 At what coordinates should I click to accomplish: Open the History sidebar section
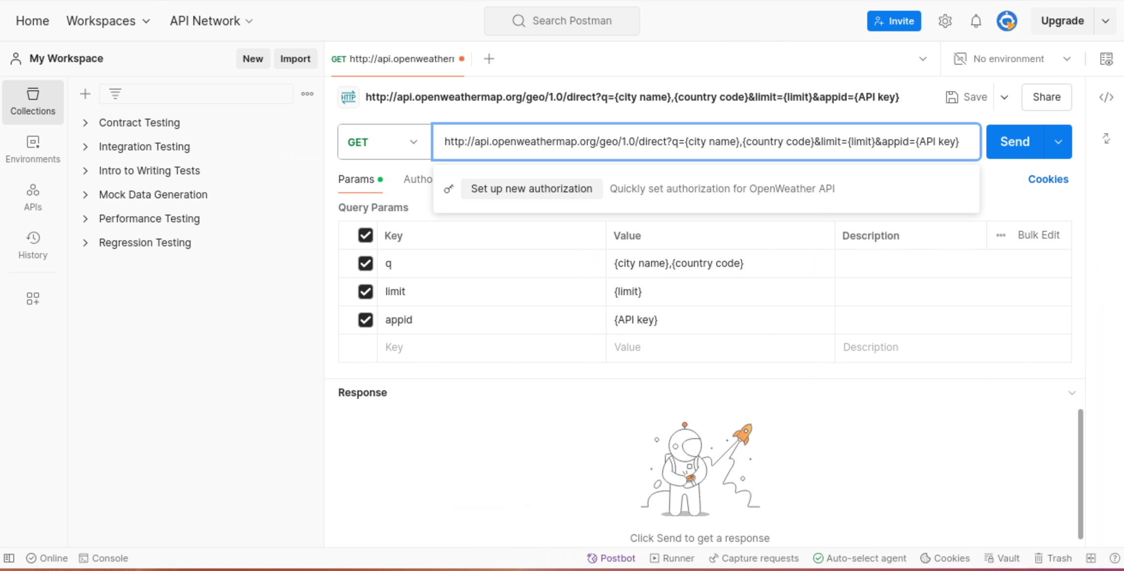pyautogui.click(x=33, y=245)
